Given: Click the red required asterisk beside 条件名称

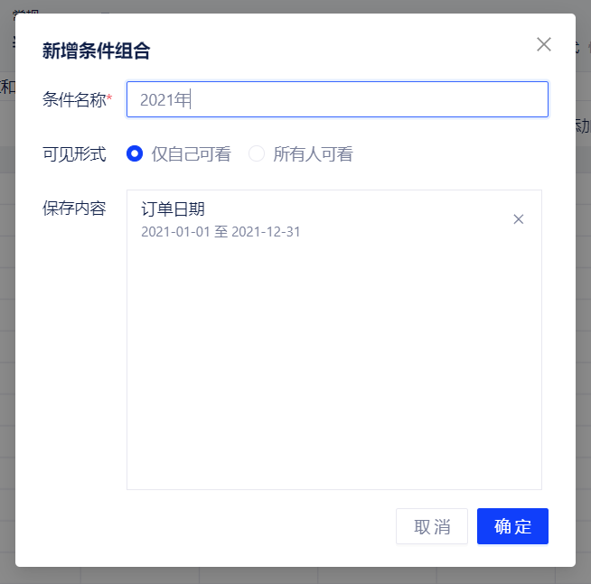Looking at the screenshot, I should [x=109, y=97].
